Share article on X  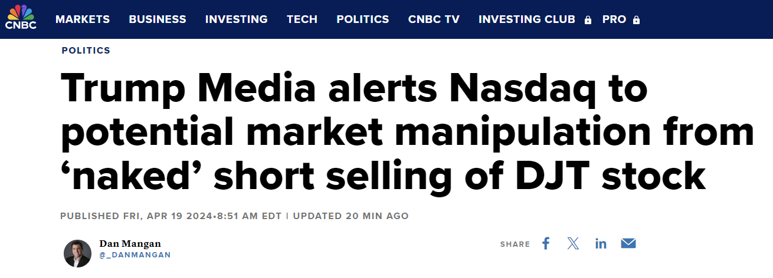coord(573,243)
